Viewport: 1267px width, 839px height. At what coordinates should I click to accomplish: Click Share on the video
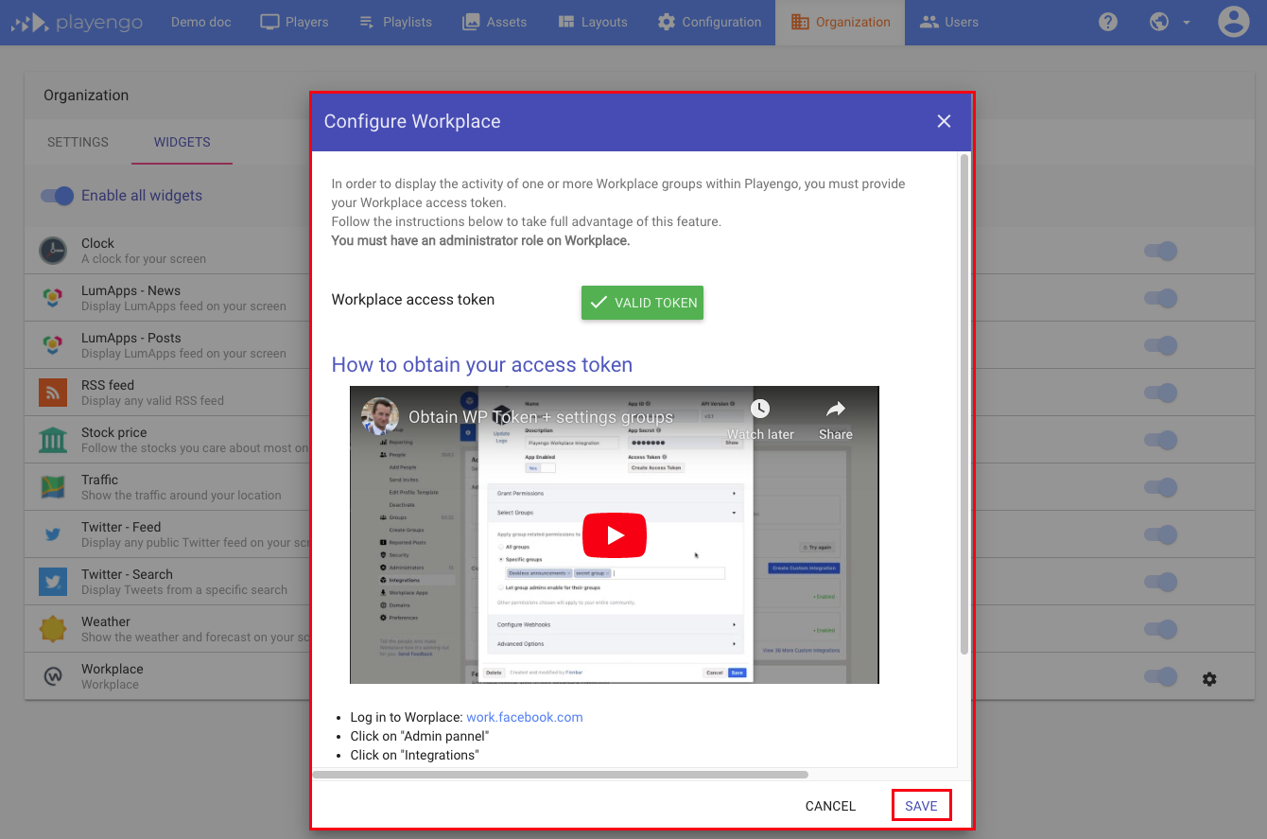836,419
